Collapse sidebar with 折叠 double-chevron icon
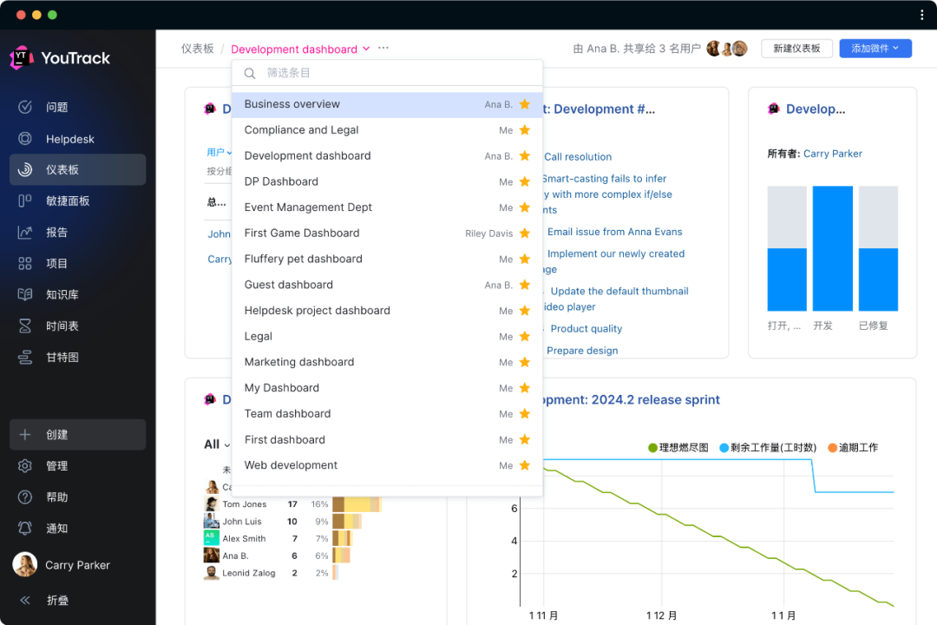 tap(25, 600)
